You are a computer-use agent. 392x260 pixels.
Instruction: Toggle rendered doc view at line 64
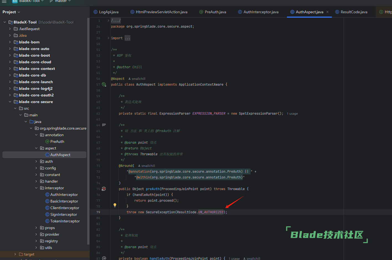(104, 125)
